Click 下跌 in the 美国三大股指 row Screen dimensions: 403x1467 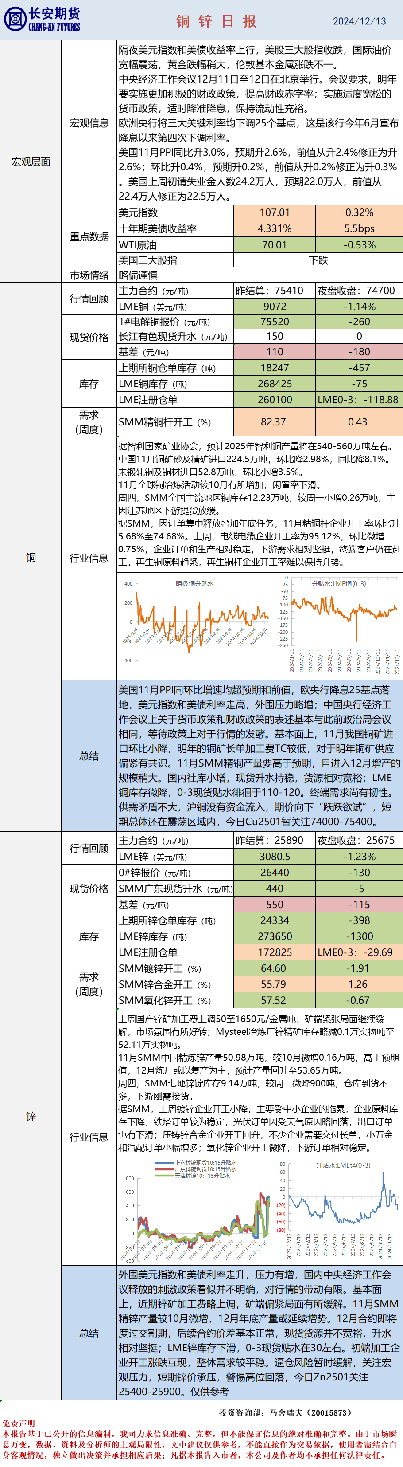point(318,260)
